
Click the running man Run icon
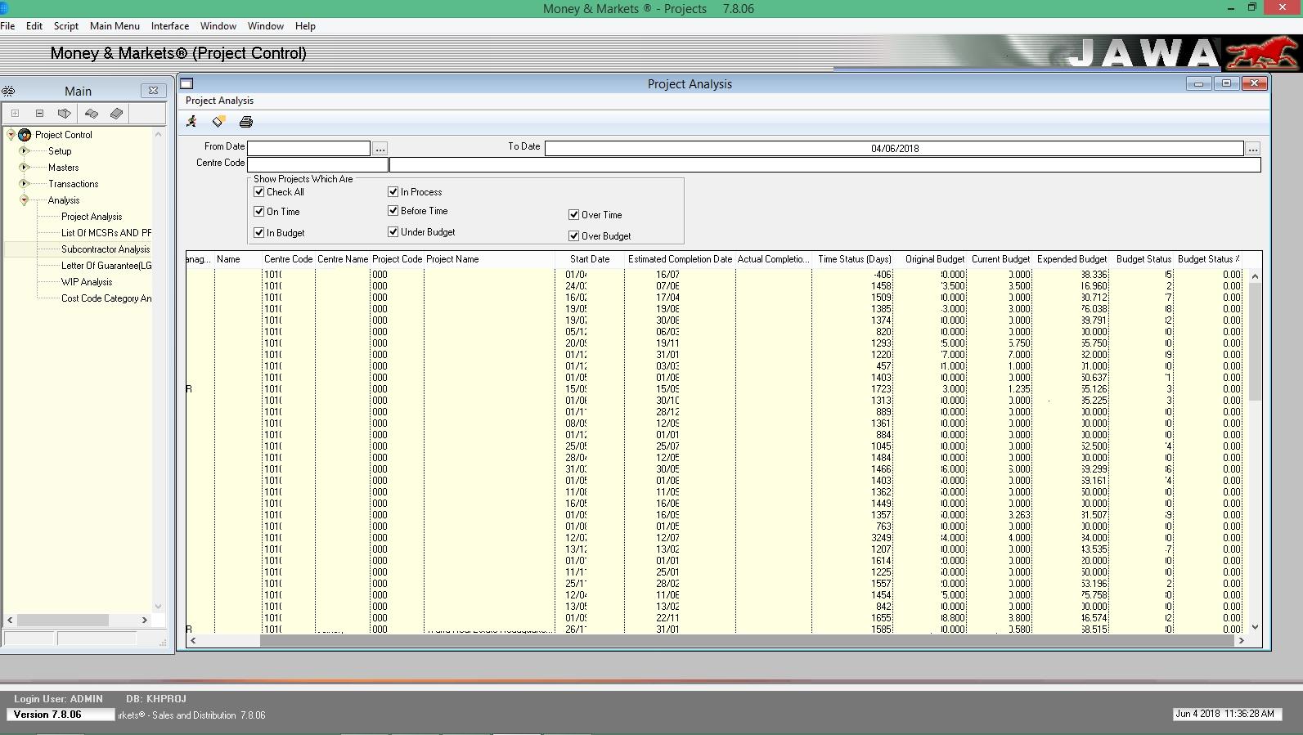click(x=191, y=122)
